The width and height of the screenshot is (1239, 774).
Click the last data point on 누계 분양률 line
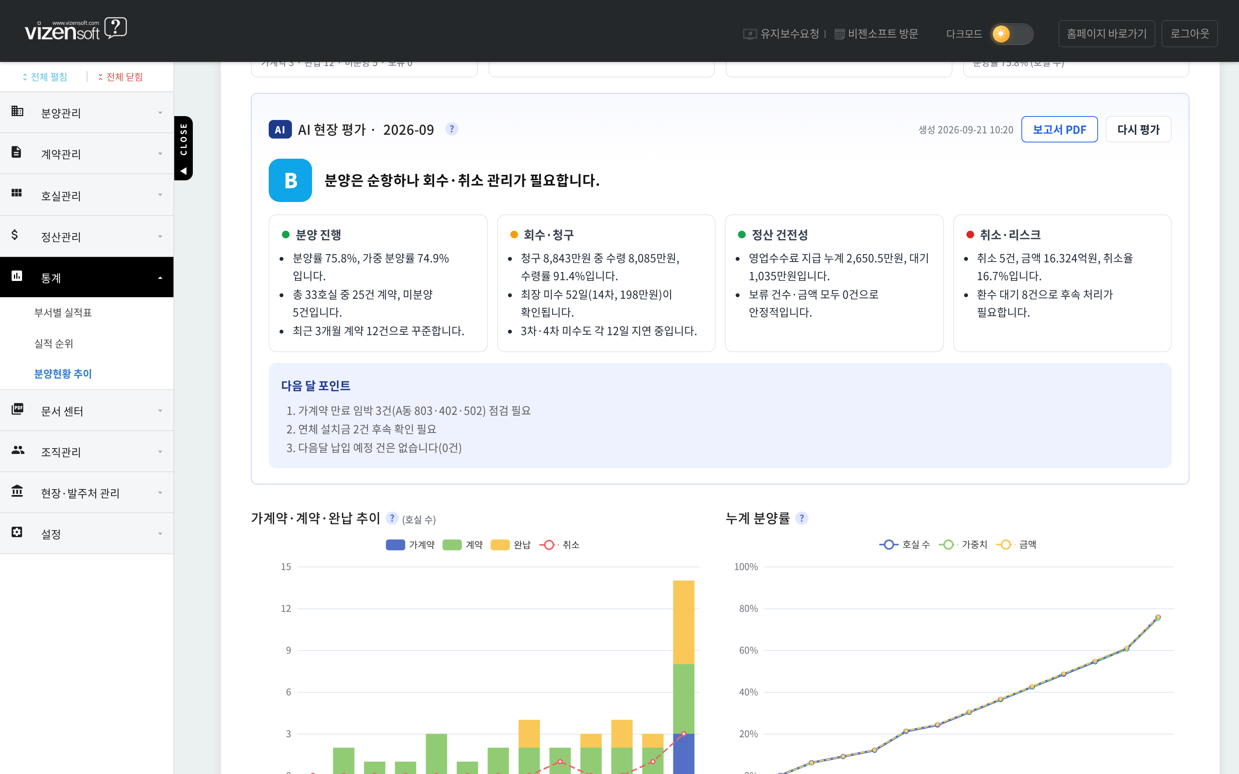point(1158,617)
